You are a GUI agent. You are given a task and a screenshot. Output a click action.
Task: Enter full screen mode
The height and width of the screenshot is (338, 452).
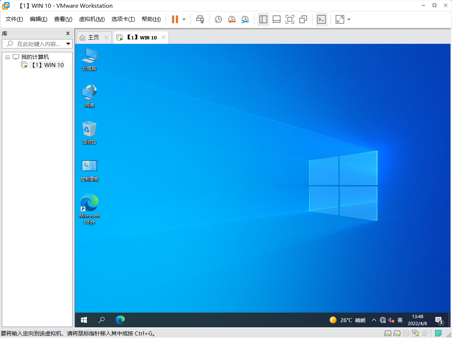(x=290, y=20)
